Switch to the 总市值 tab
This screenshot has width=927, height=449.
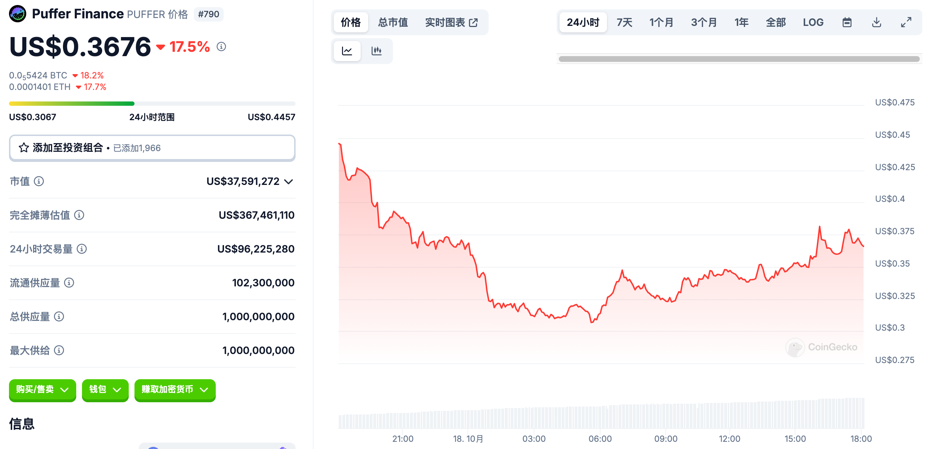393,22
